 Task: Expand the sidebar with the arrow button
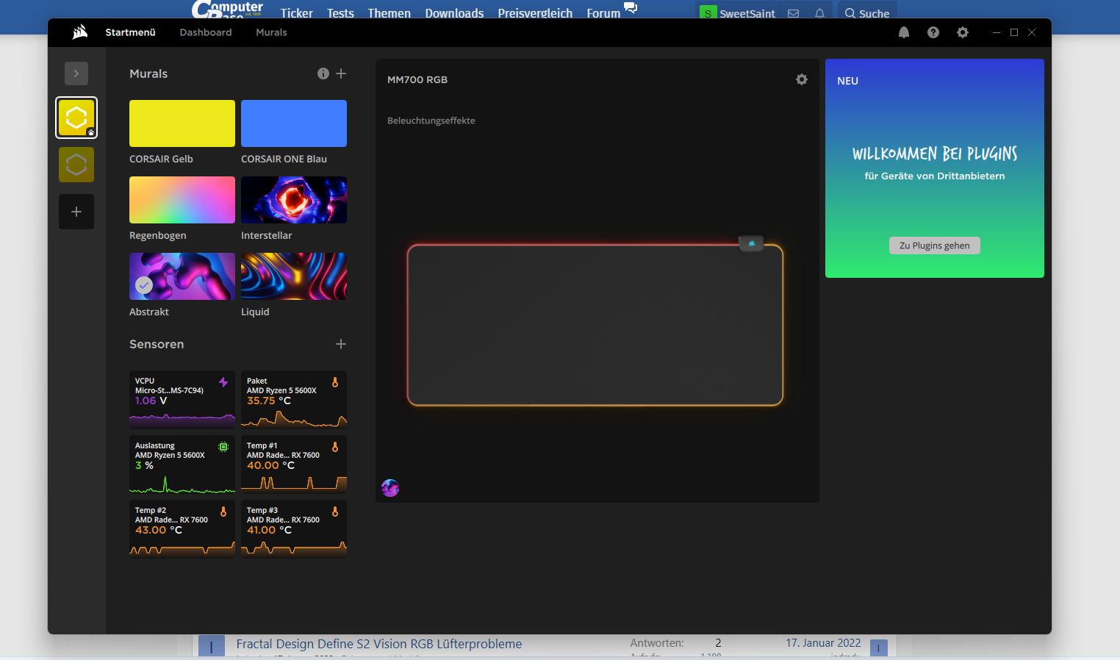click(x=76, y=73)
